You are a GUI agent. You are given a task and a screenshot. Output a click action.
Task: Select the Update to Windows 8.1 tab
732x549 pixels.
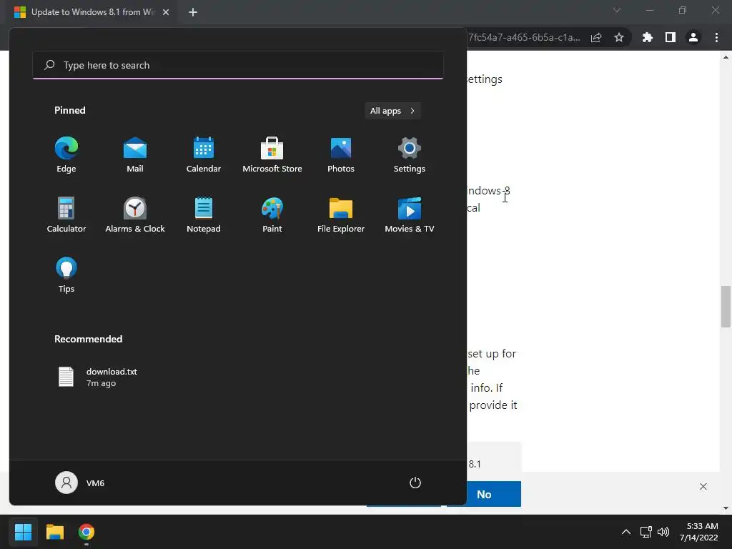(x=92, y=12)
